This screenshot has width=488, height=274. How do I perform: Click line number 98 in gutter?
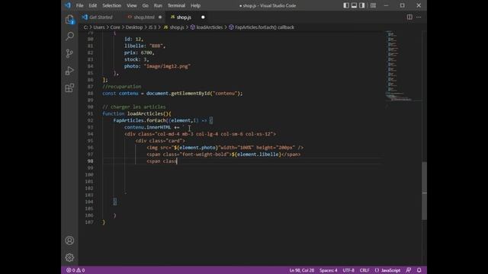coord(90,161)
